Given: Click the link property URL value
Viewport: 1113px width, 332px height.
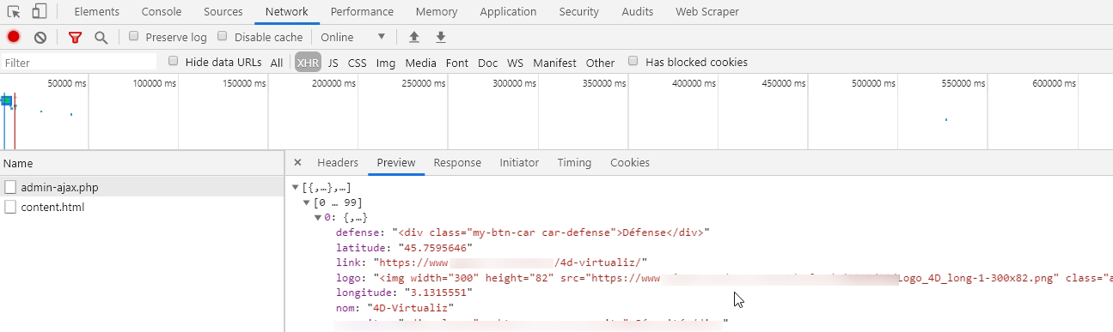Looking at the screenshot, I should (x=510, y=263).
